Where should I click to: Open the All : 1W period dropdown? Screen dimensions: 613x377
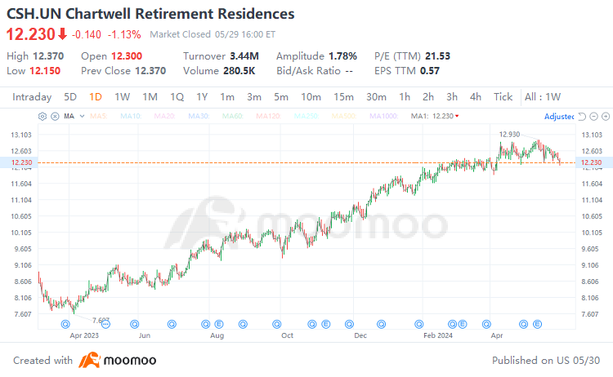pyautogui.click(x=542, y=97)
